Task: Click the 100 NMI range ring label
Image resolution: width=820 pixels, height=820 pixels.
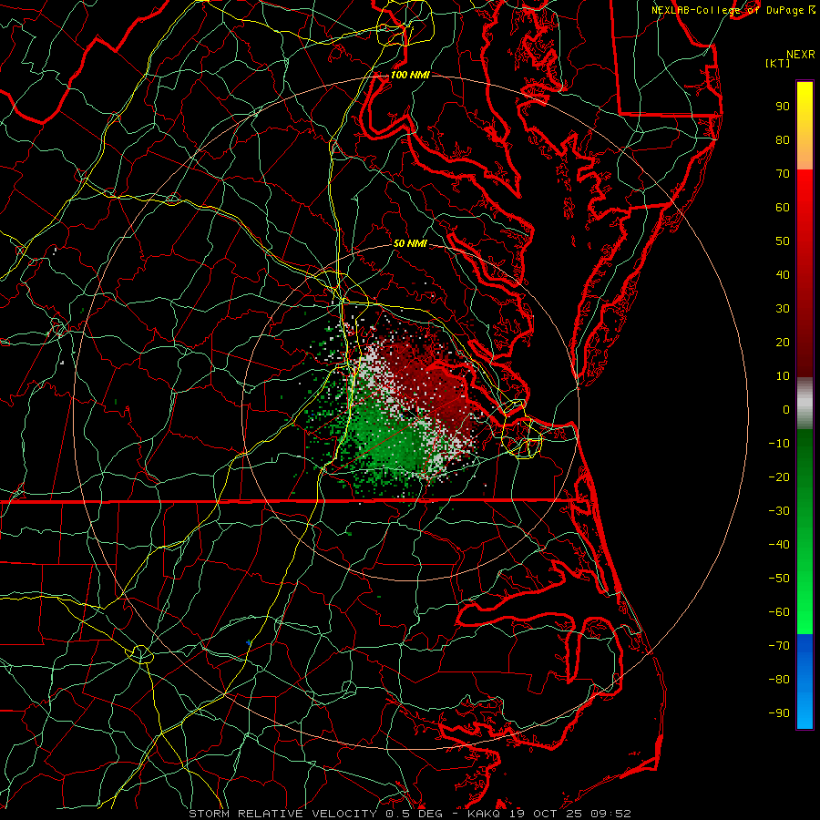Action: coord(410,75)
